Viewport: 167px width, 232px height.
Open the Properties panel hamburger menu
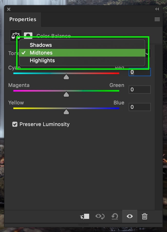point(157,19)
